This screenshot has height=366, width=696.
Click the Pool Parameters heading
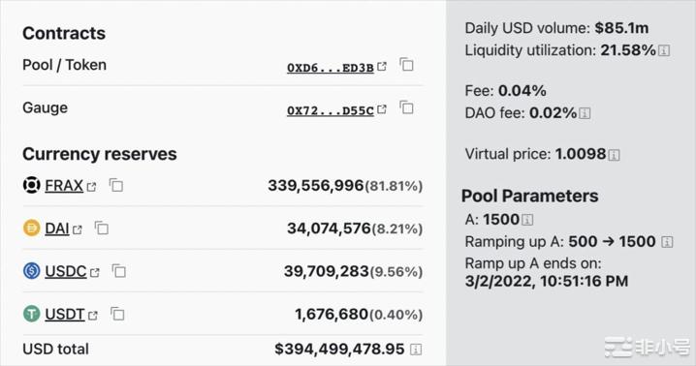point(529,196)
